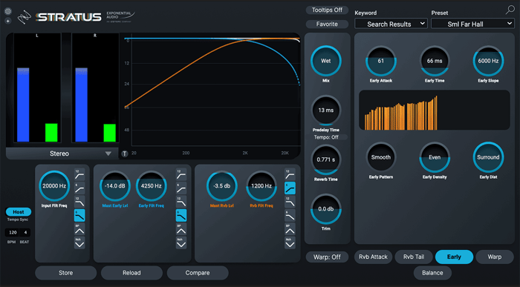Click the Rvb Filt Freq 1200 Hz knob
Viewport: 520px width, 287px height.
261,186
